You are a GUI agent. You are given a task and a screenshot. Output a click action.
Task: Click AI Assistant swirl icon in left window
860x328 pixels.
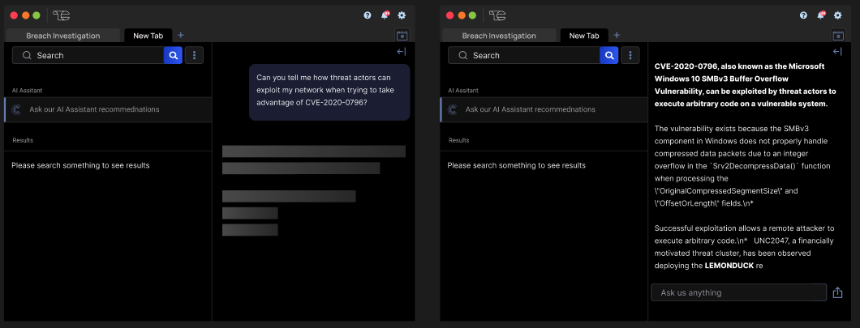16,109
